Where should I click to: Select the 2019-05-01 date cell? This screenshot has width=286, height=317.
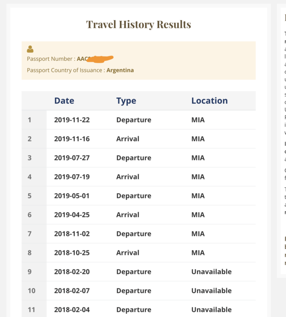pyautogui.click(x=72, y=196)
